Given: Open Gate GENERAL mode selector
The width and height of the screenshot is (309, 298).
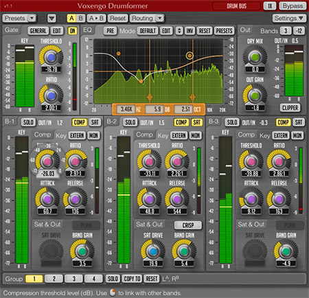Looking at the screenshot, I should (x=38, y=31).
